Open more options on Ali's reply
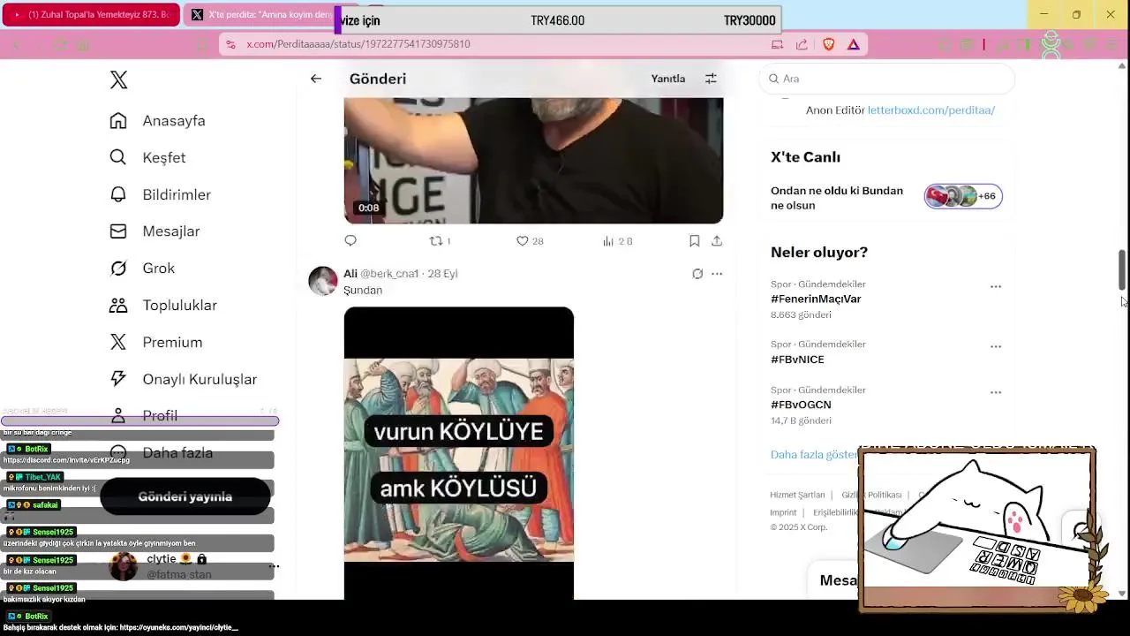1130x636 pixels. coord(717,274)
